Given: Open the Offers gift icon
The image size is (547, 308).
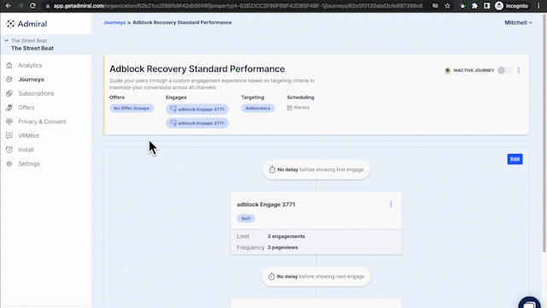Looking at the screenshot, I should pyautogui.click(x=9, y=108).
